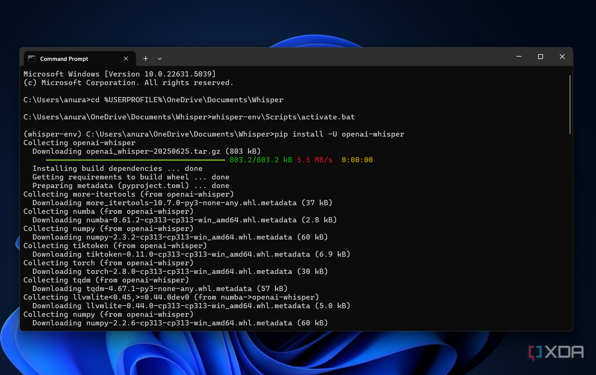
Task: Click 'Getting requirements to build wheel' line
Action: (131, 177)
